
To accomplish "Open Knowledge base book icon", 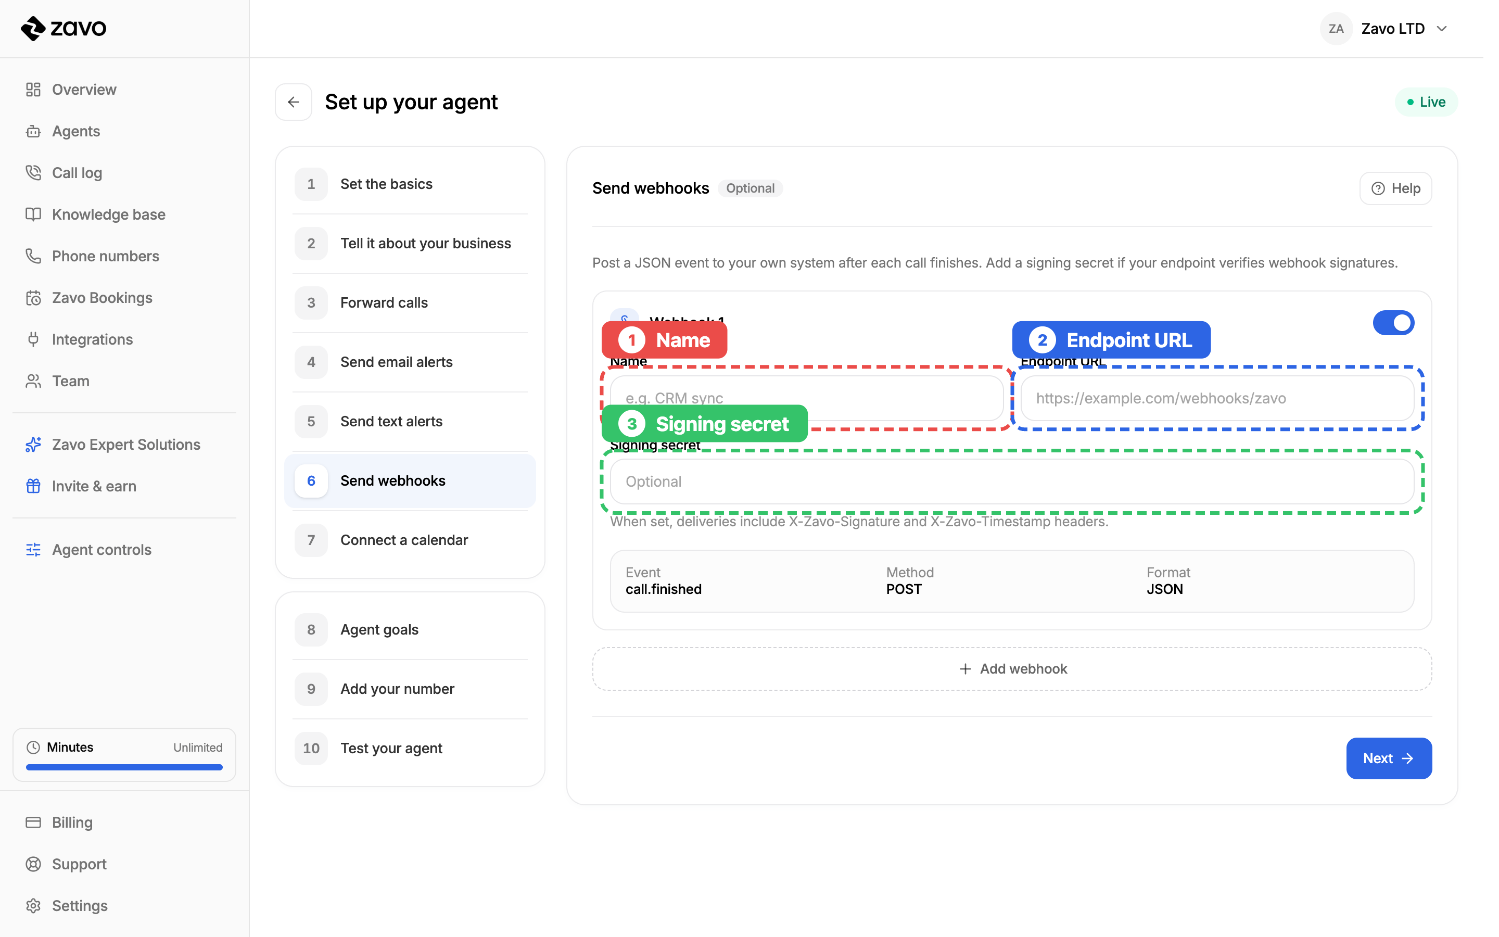I will (33, 214).
